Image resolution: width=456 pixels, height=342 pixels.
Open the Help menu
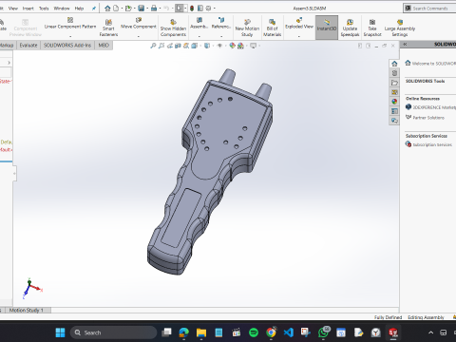(79, 9)
